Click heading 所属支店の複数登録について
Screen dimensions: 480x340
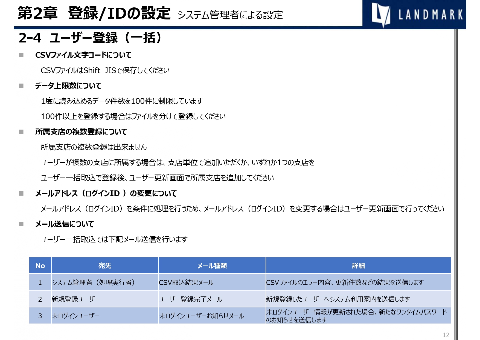pos(81,132)
